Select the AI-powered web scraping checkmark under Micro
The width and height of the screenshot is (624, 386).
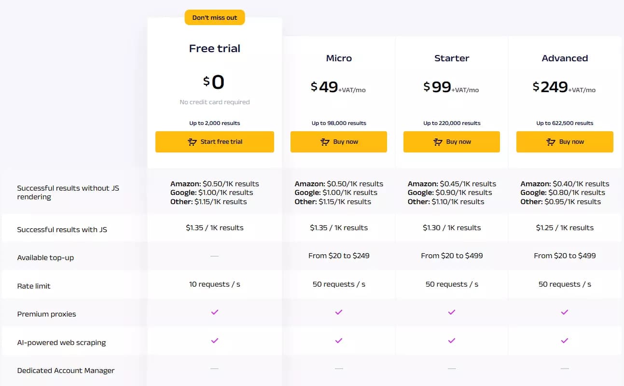point(338,340)
